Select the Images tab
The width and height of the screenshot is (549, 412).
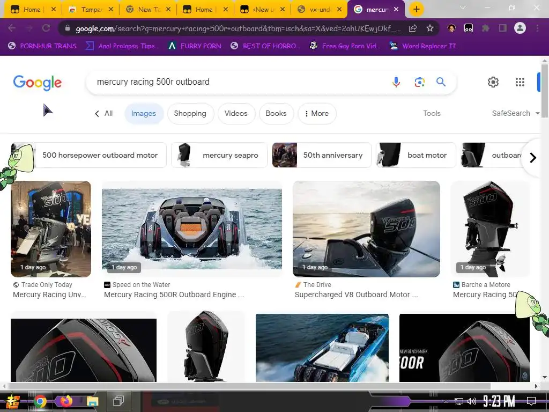pyautogui.click(x=144, y=114)
